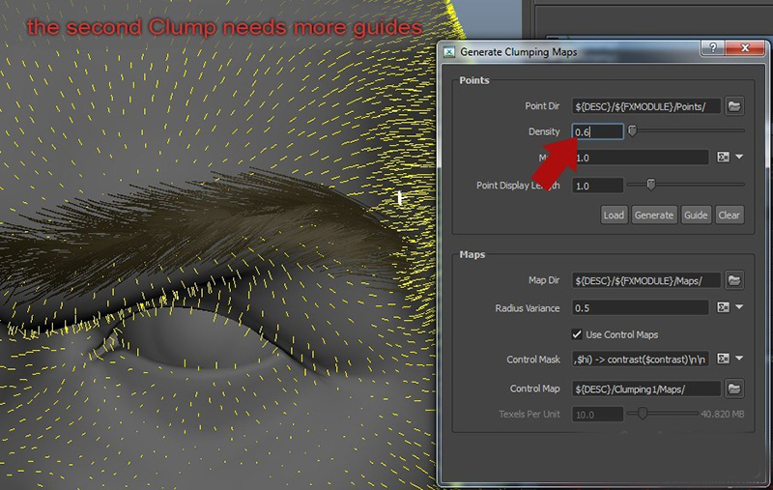The height and width of the screenshot is (490, 773).
Task: Click the Generate button
Action: 654,215
